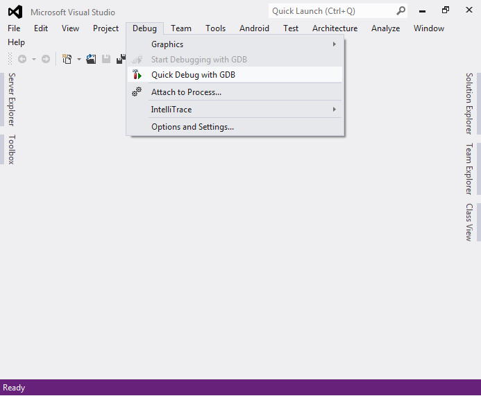Close the open Debug menu
Image resolution: width=481 pixels, height=396 pixels.
(144, 28)
